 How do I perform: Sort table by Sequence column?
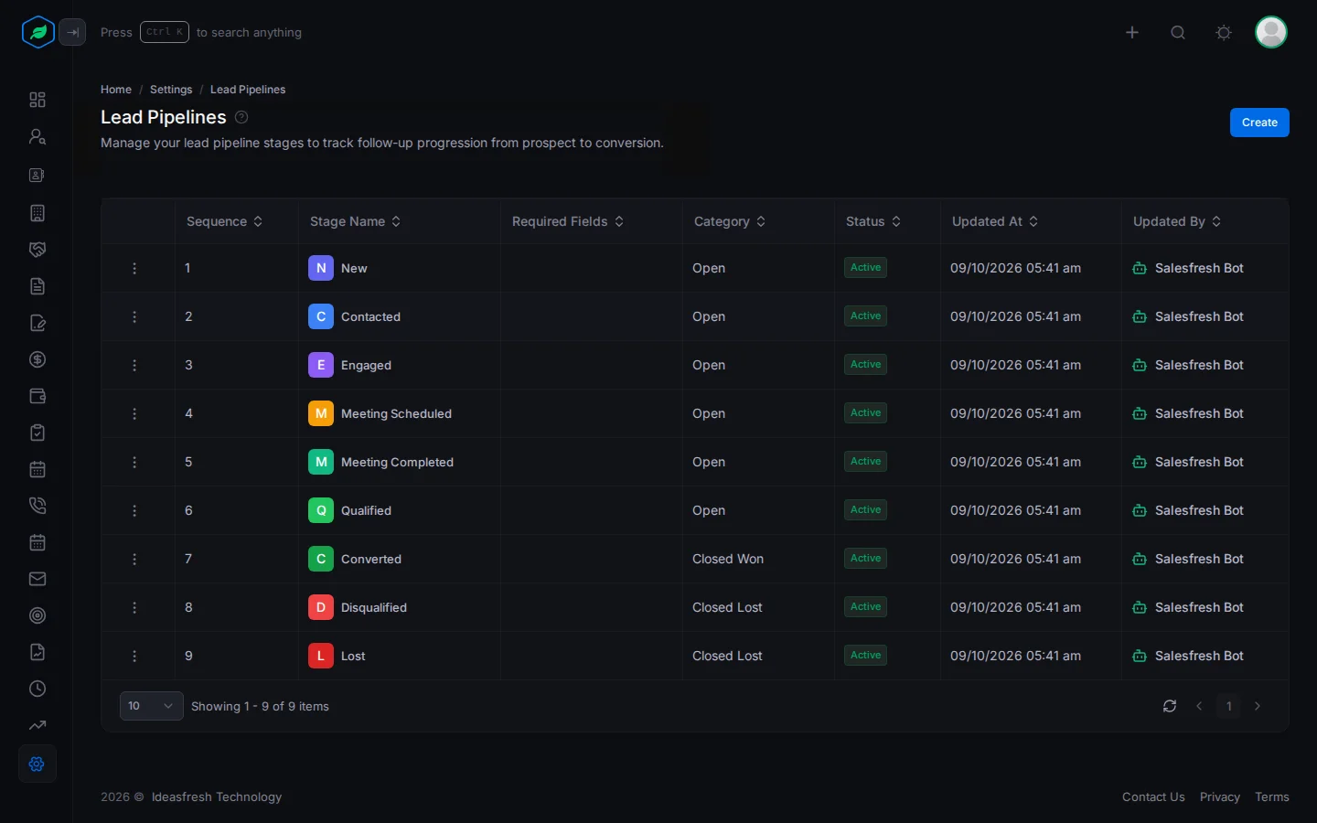tap(225, 221)
